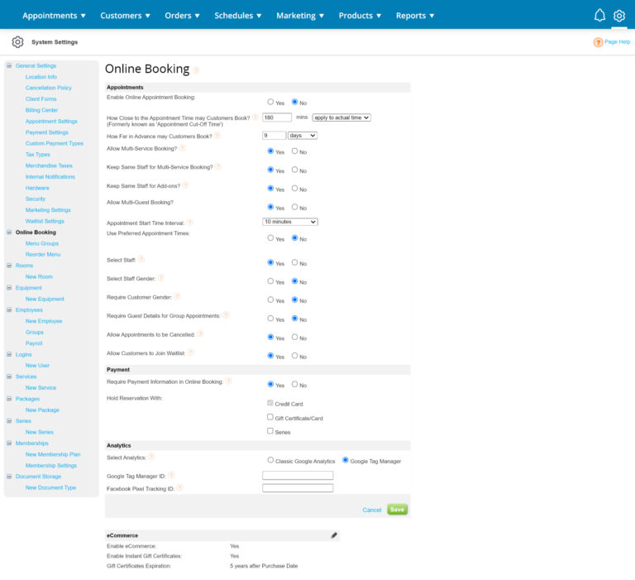
Task: Select Yes for Enable Online Appointment Booking
Action: 270,102
